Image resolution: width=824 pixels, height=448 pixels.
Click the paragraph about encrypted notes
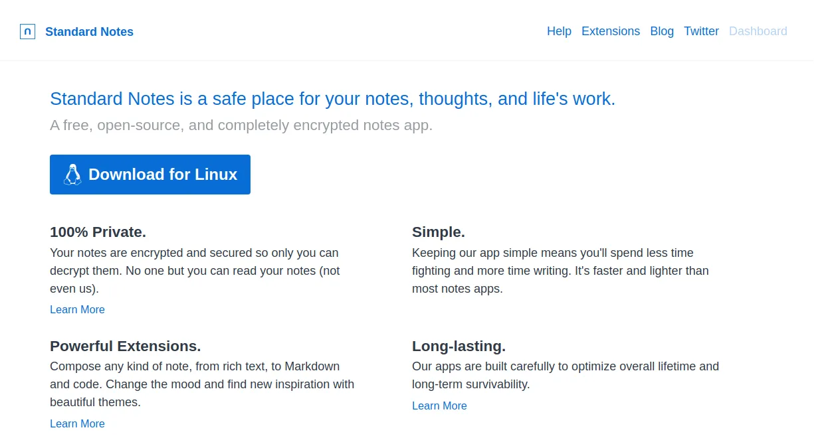(x=195, y=271)
